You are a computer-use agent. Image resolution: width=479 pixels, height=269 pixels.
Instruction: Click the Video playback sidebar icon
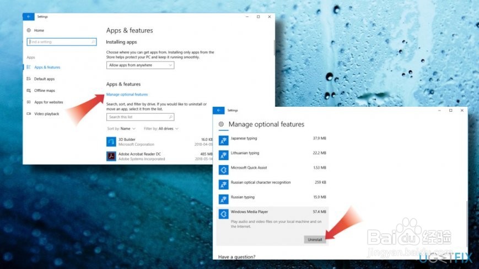click(x=29, y=113)
